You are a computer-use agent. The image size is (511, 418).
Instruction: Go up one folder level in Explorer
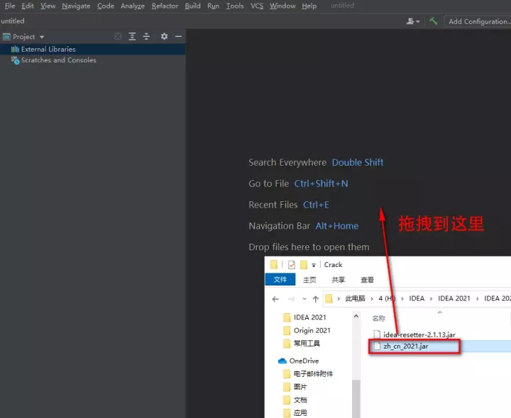tap(315, 298)
